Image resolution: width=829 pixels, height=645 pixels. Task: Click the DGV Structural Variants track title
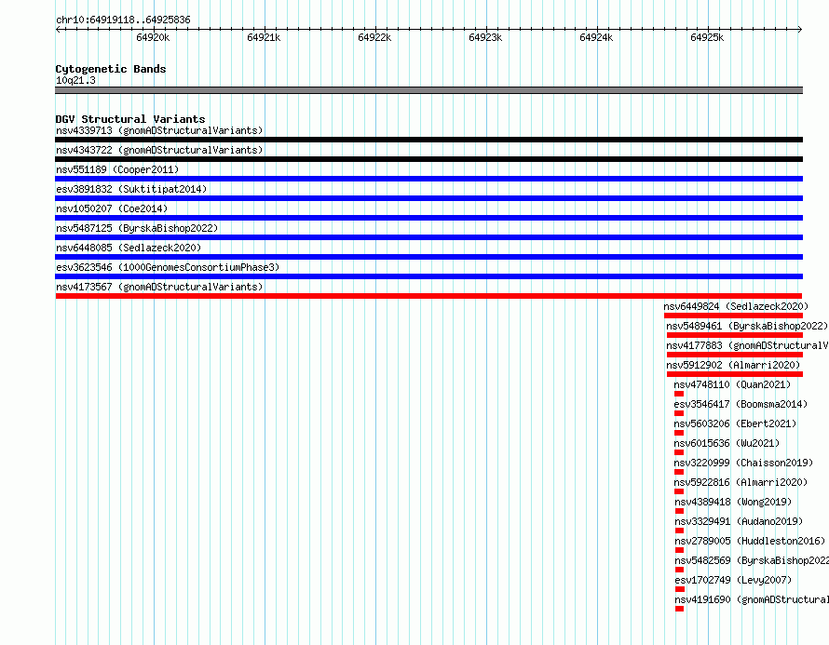pos(130,119)
